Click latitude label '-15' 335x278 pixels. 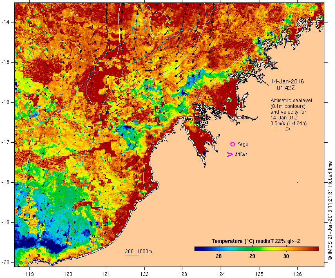pos(5,62)
